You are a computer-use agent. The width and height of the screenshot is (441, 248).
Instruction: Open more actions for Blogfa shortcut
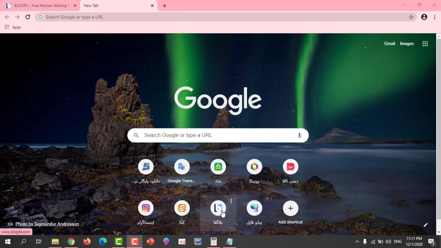tap(231, 201)
